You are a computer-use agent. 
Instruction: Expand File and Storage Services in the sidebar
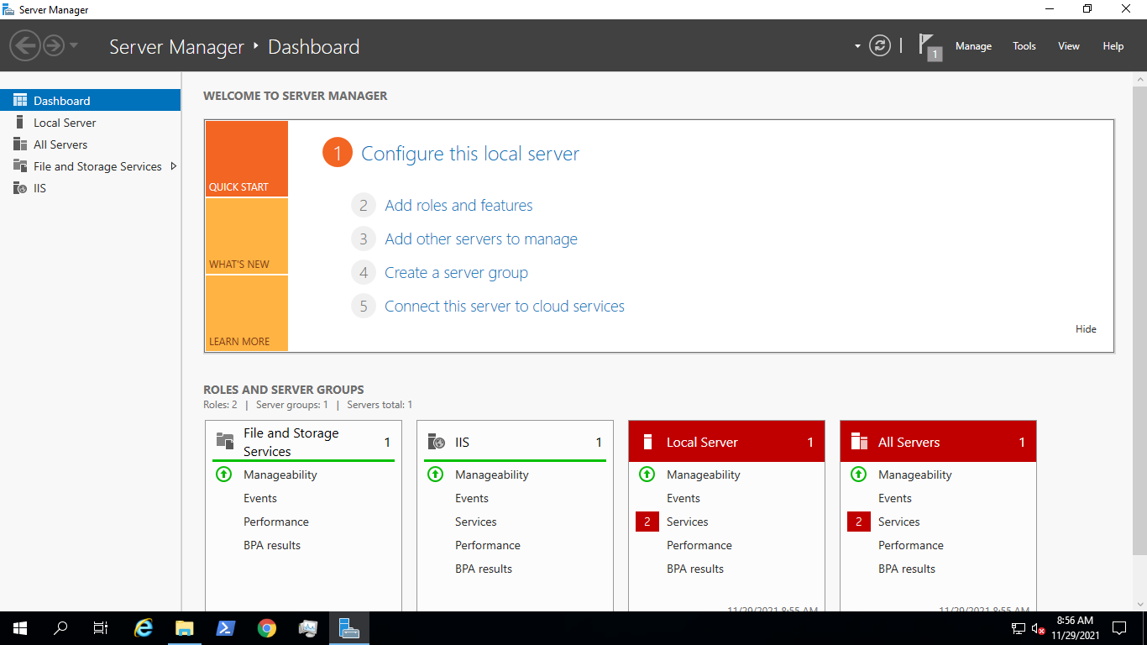tap(174, 166)
